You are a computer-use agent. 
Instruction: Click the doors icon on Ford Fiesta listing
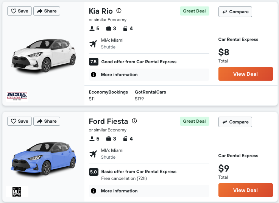(x=126, y=139)
